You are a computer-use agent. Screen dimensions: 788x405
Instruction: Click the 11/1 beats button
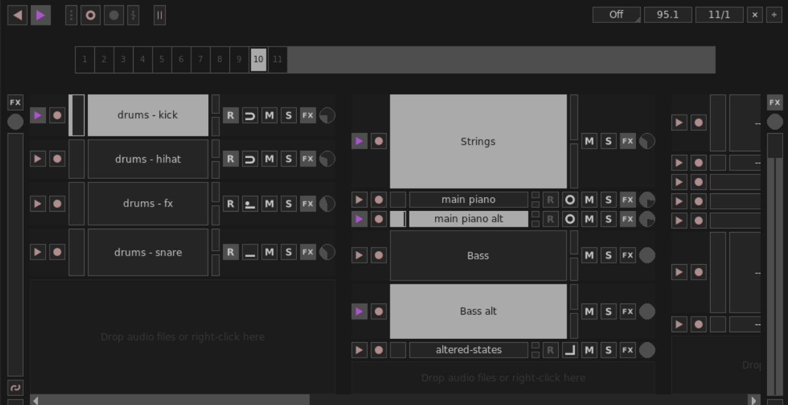coord(719,14)
